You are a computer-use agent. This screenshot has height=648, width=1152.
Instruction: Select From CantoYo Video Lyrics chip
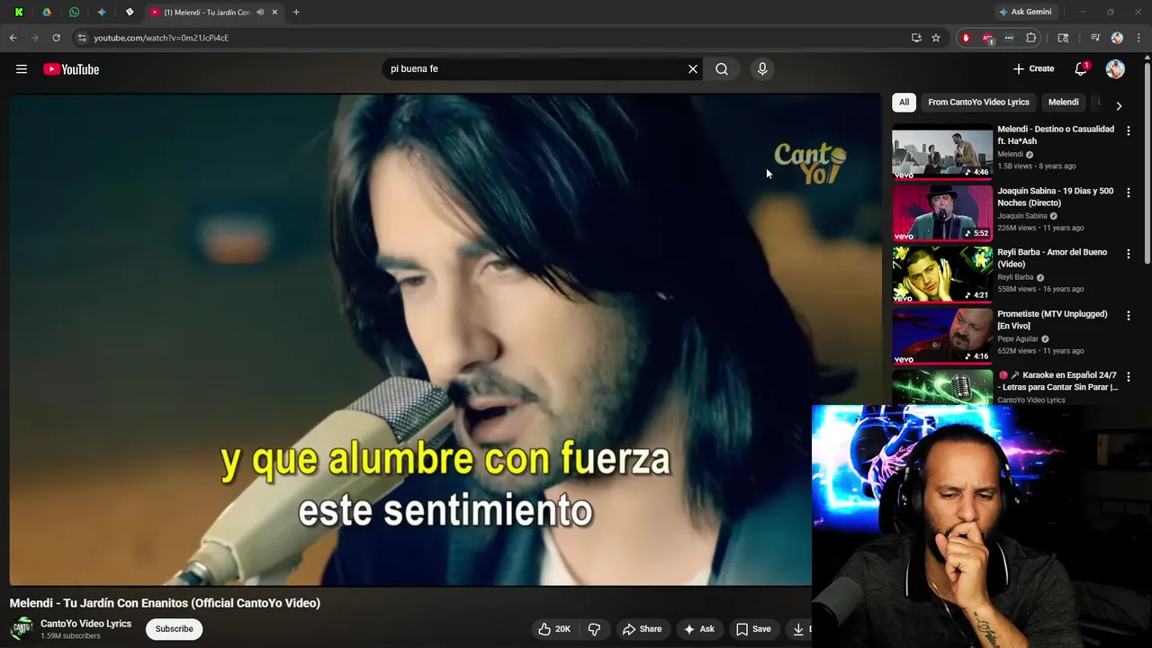[x=978, y=103]
